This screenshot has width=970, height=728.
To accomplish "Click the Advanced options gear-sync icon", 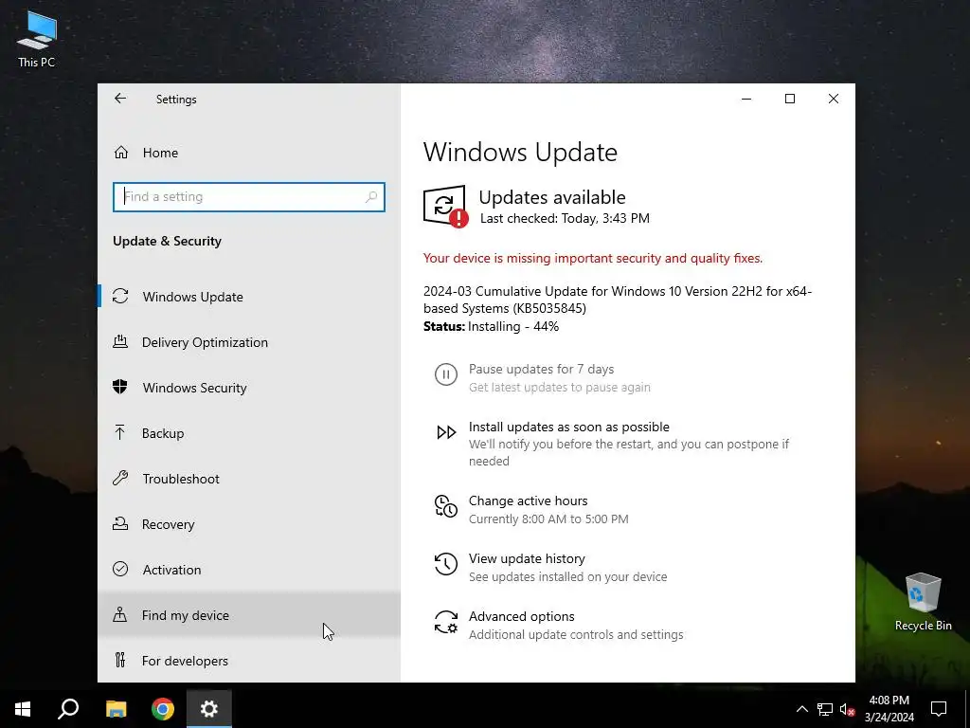I will point(446,622).
